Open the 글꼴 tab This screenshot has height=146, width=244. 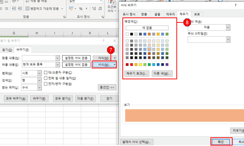tap(157, 14)
